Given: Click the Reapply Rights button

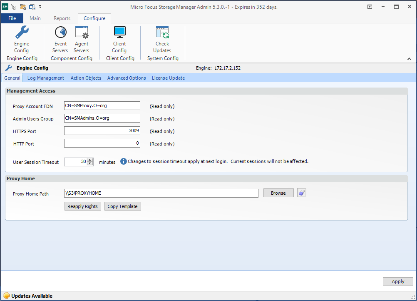Looking at the screenshot, I should pos(83,206).
